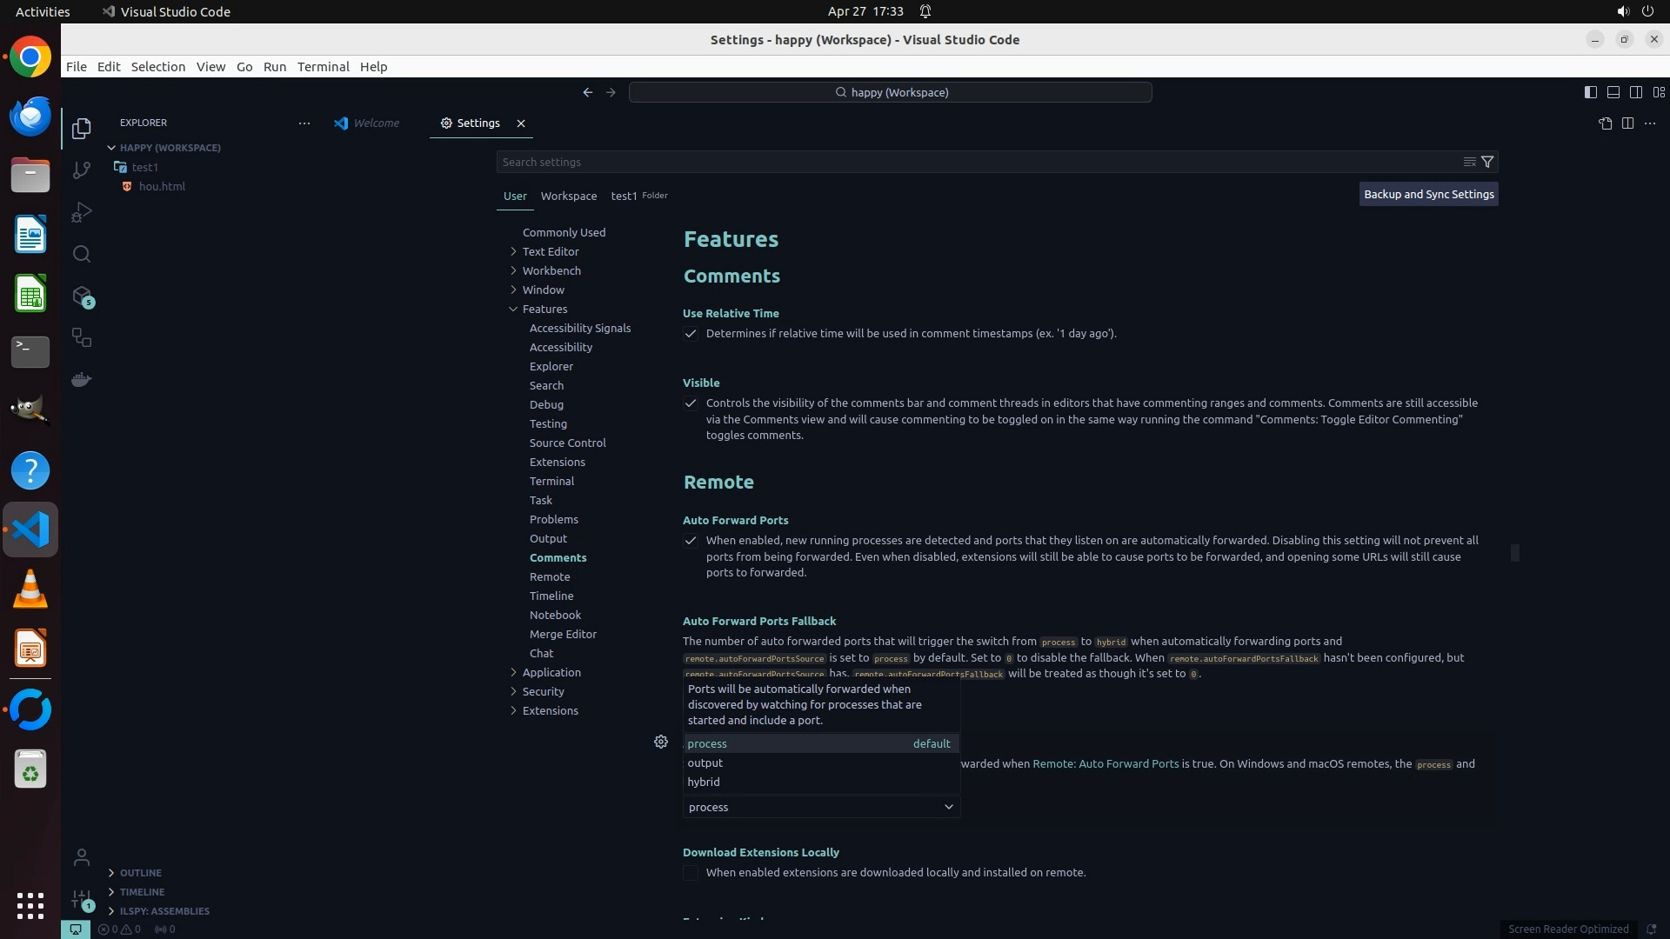Uncheck Use Relative Time checkbox
This screenshot has width=1670, height=939.
pos(691,334)
